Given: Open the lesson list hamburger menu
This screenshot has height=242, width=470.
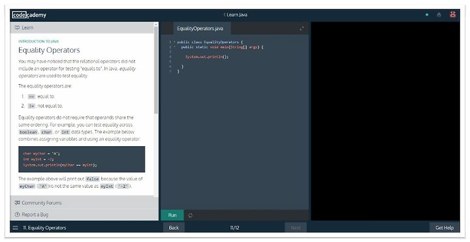Looking at the screenshot, I should [15, 228].
